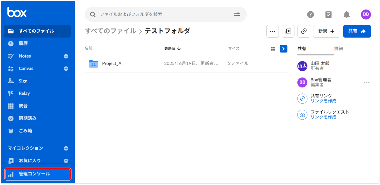Switch to grid view layout
380x185 pixels.
[x=273, y=49]
